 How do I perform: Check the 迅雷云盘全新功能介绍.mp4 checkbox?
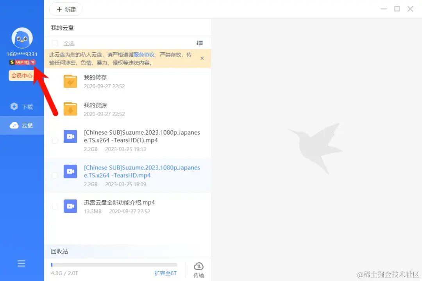point(55,206)
